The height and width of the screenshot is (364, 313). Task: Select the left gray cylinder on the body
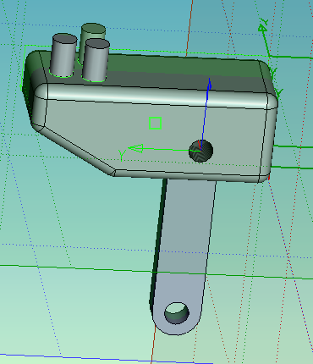coord(63,55)
